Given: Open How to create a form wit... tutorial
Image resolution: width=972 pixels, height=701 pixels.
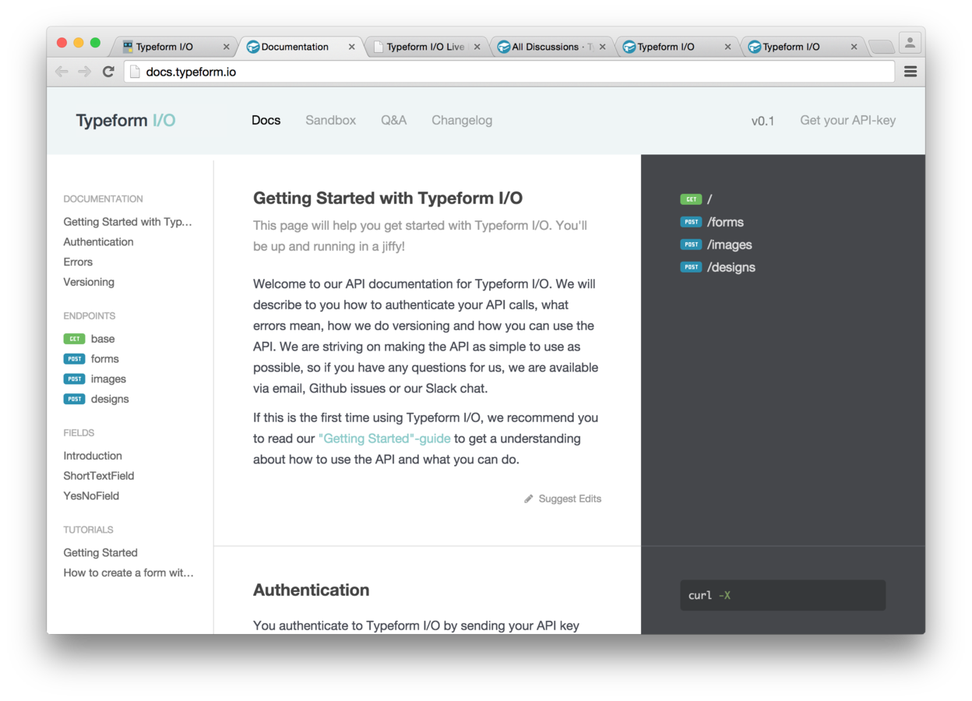Looking at the screenshot, I should [129, 572].
